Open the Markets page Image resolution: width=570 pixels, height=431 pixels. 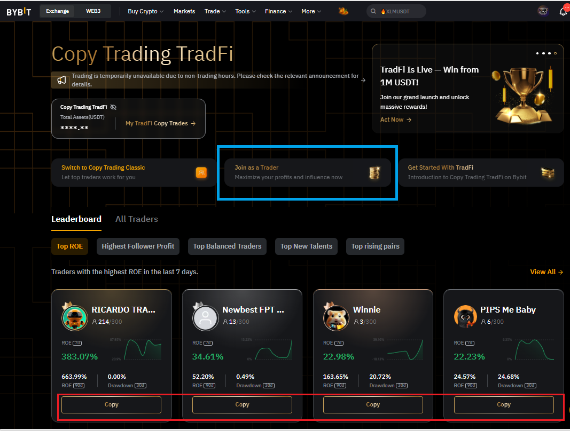[184, 11]
